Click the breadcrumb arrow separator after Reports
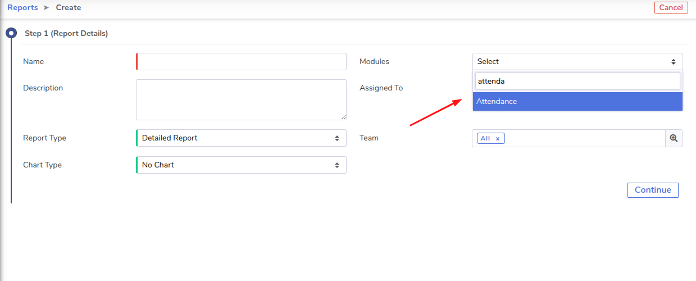Screen dimensions: 696x281 (x=47, y=8)
